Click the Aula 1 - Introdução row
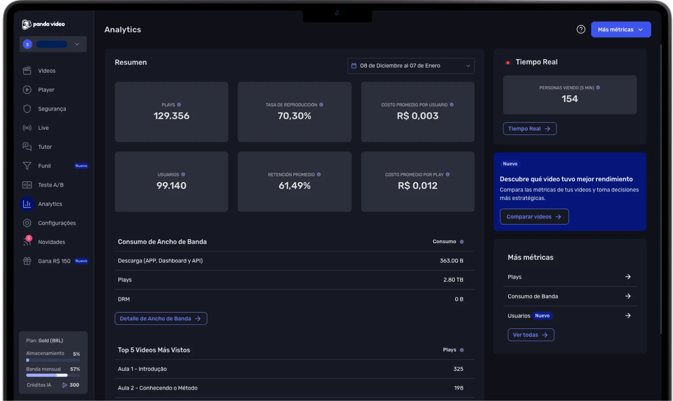 (x=295, y=369)
